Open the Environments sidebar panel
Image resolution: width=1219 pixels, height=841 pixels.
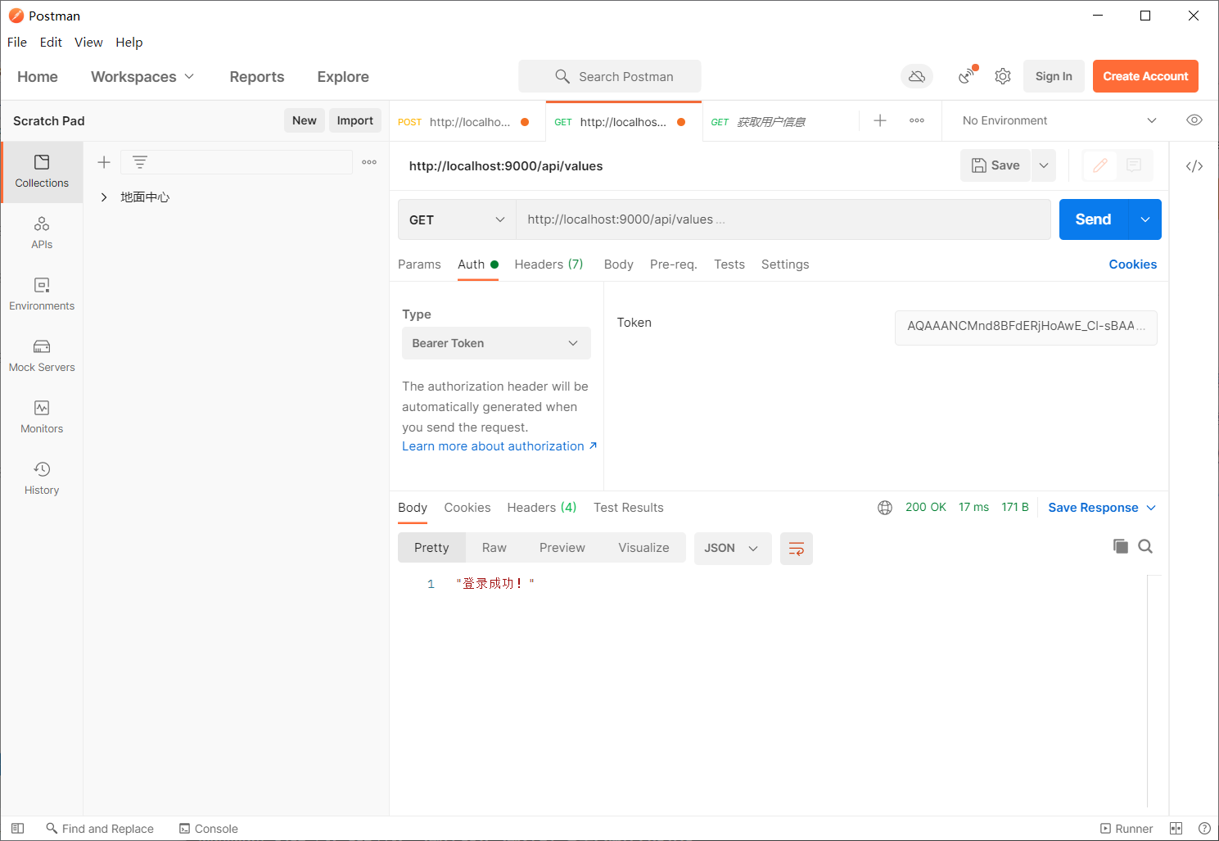(x=42, y=295)
